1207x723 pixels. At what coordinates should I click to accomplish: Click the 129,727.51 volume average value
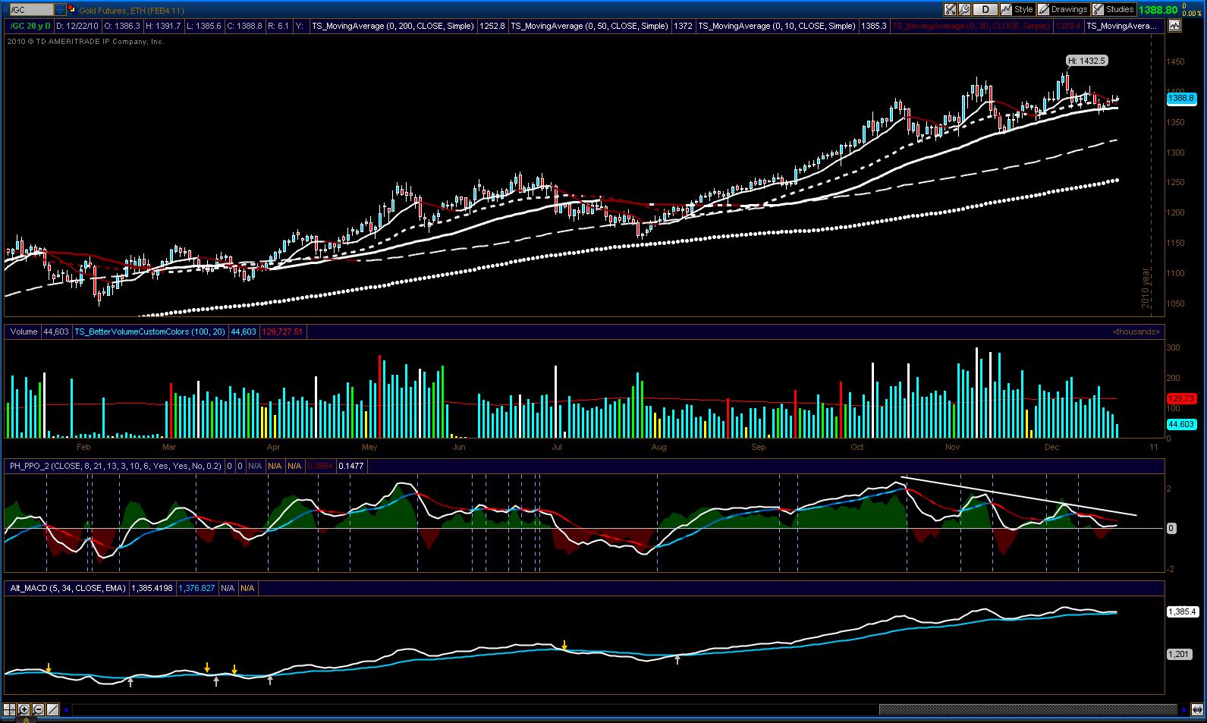tap(282, 332)
